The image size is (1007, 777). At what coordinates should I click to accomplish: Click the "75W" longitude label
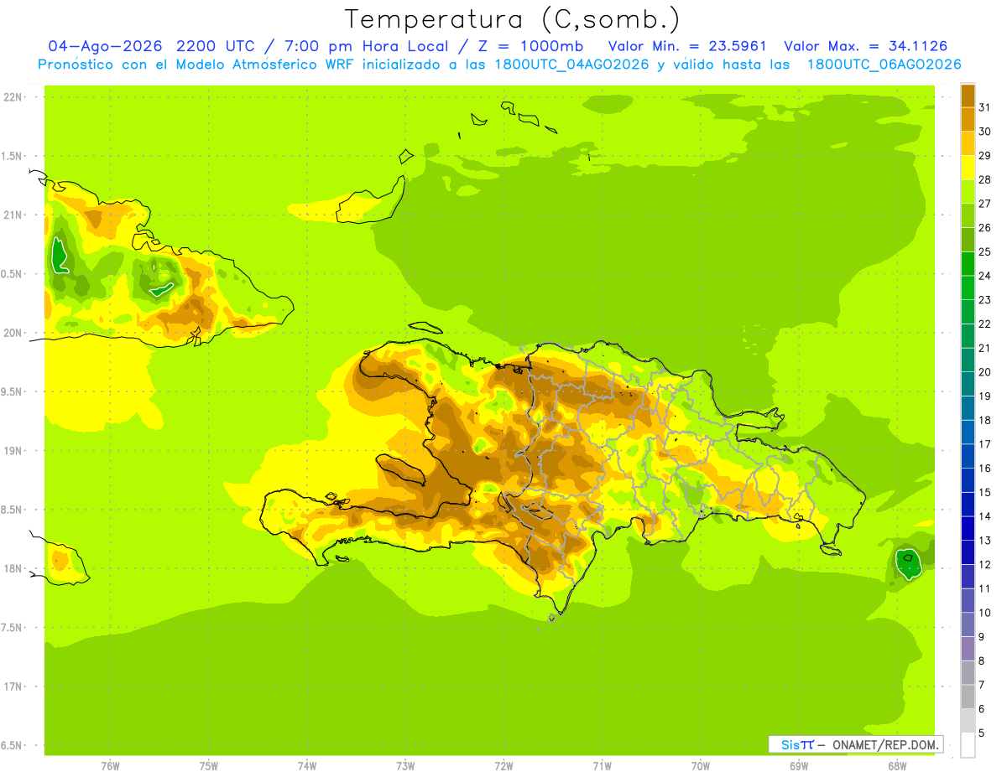click(208, 765)
